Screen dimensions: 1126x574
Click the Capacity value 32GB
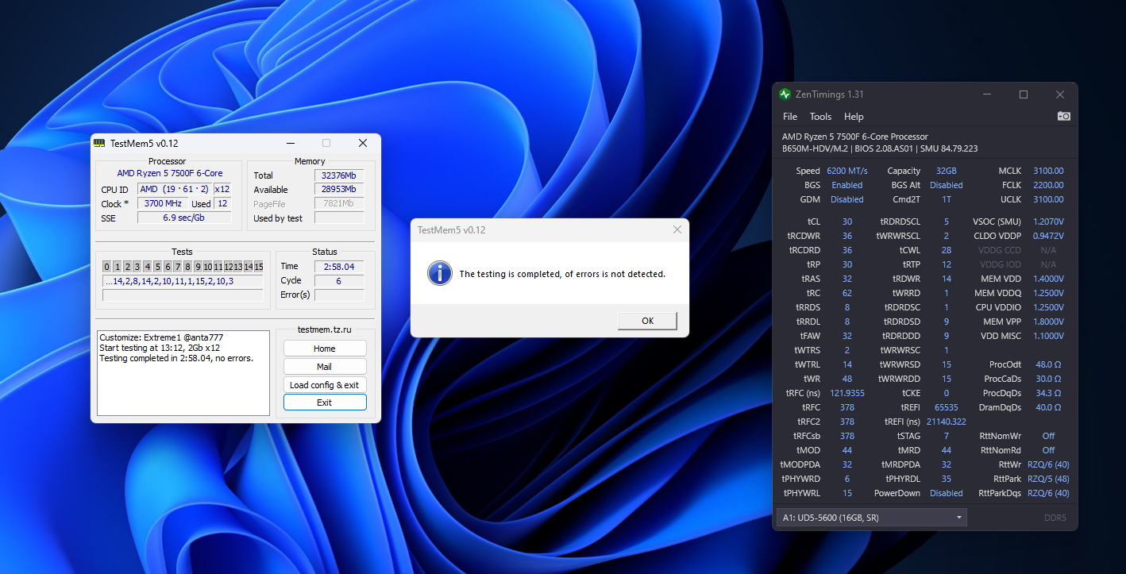click(x=946, y=171)
